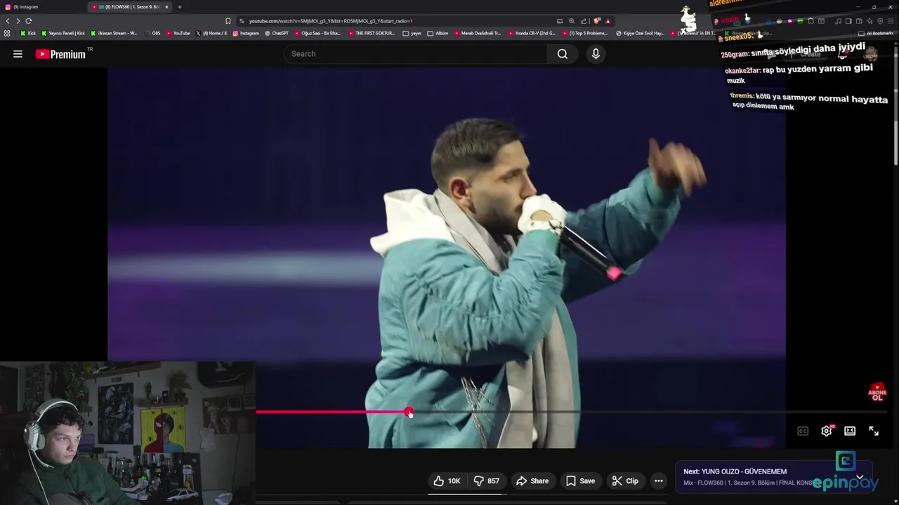Like the video with 10K likes
The image size is (899, 505).
tap(447, 480)
